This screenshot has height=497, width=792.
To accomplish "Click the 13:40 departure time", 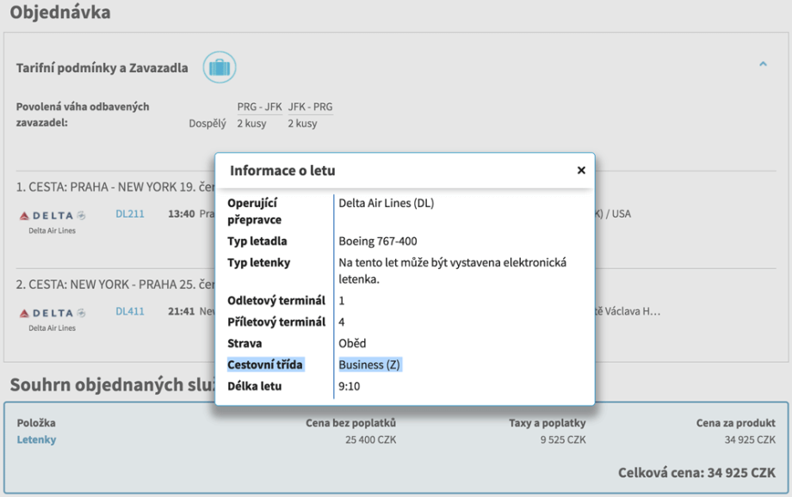I will 181,213.
